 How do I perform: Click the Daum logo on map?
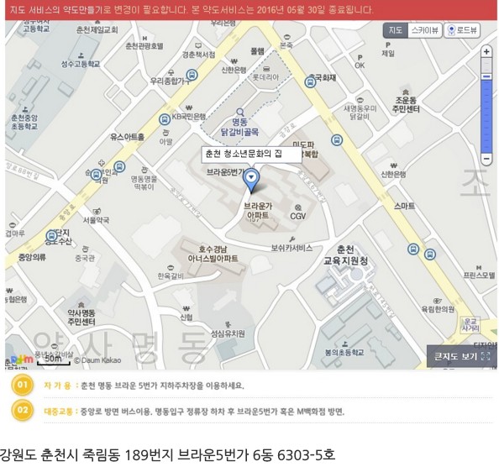[x=22, y=359]
